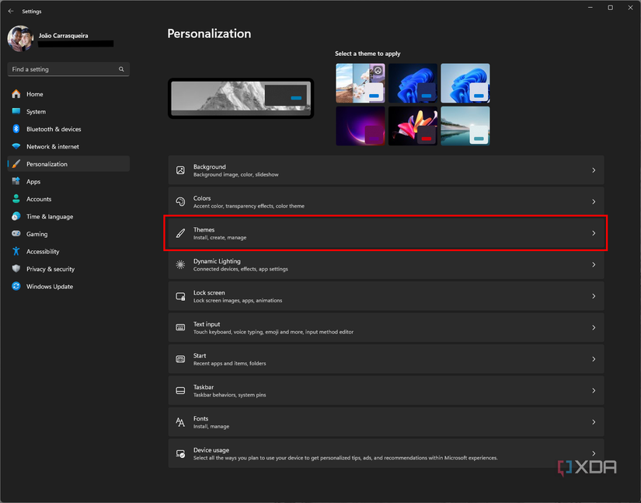Click the search magnifier icon
The image size is (641, 503).
pyautogui.click(x=121, y=69)
